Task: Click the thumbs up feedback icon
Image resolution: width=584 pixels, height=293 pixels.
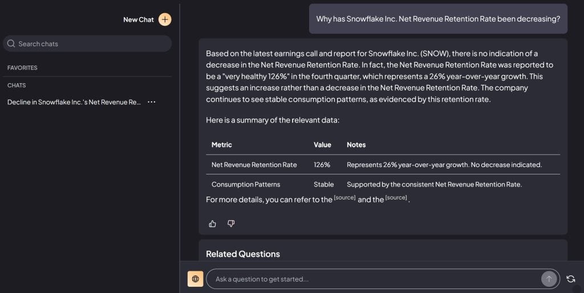Action: (x=212, y=223)
